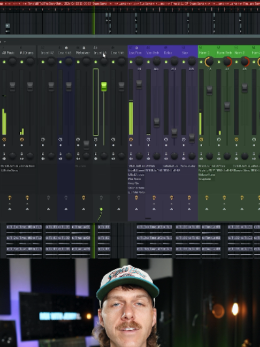The image size is (260, 347).
Task: Click the All Music latency clock icon
Action: click(4, 140)
